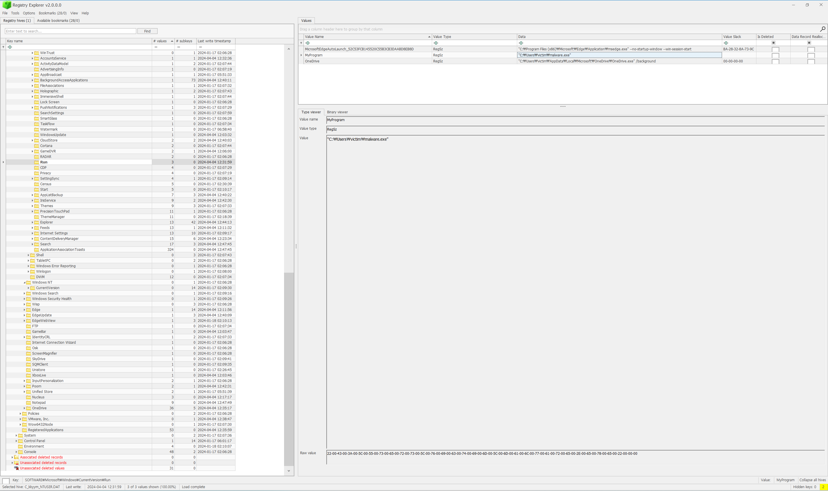
Task: Click the search text input field
Action: click(70, 31)
